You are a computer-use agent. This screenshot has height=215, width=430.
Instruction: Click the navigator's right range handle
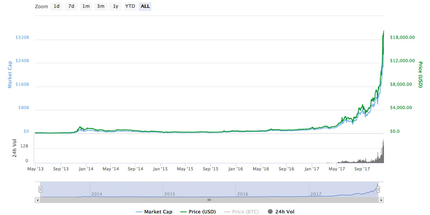pos(378,189)
